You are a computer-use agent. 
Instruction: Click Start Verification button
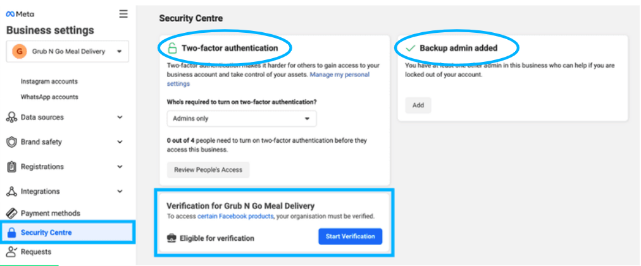(351, 237)
